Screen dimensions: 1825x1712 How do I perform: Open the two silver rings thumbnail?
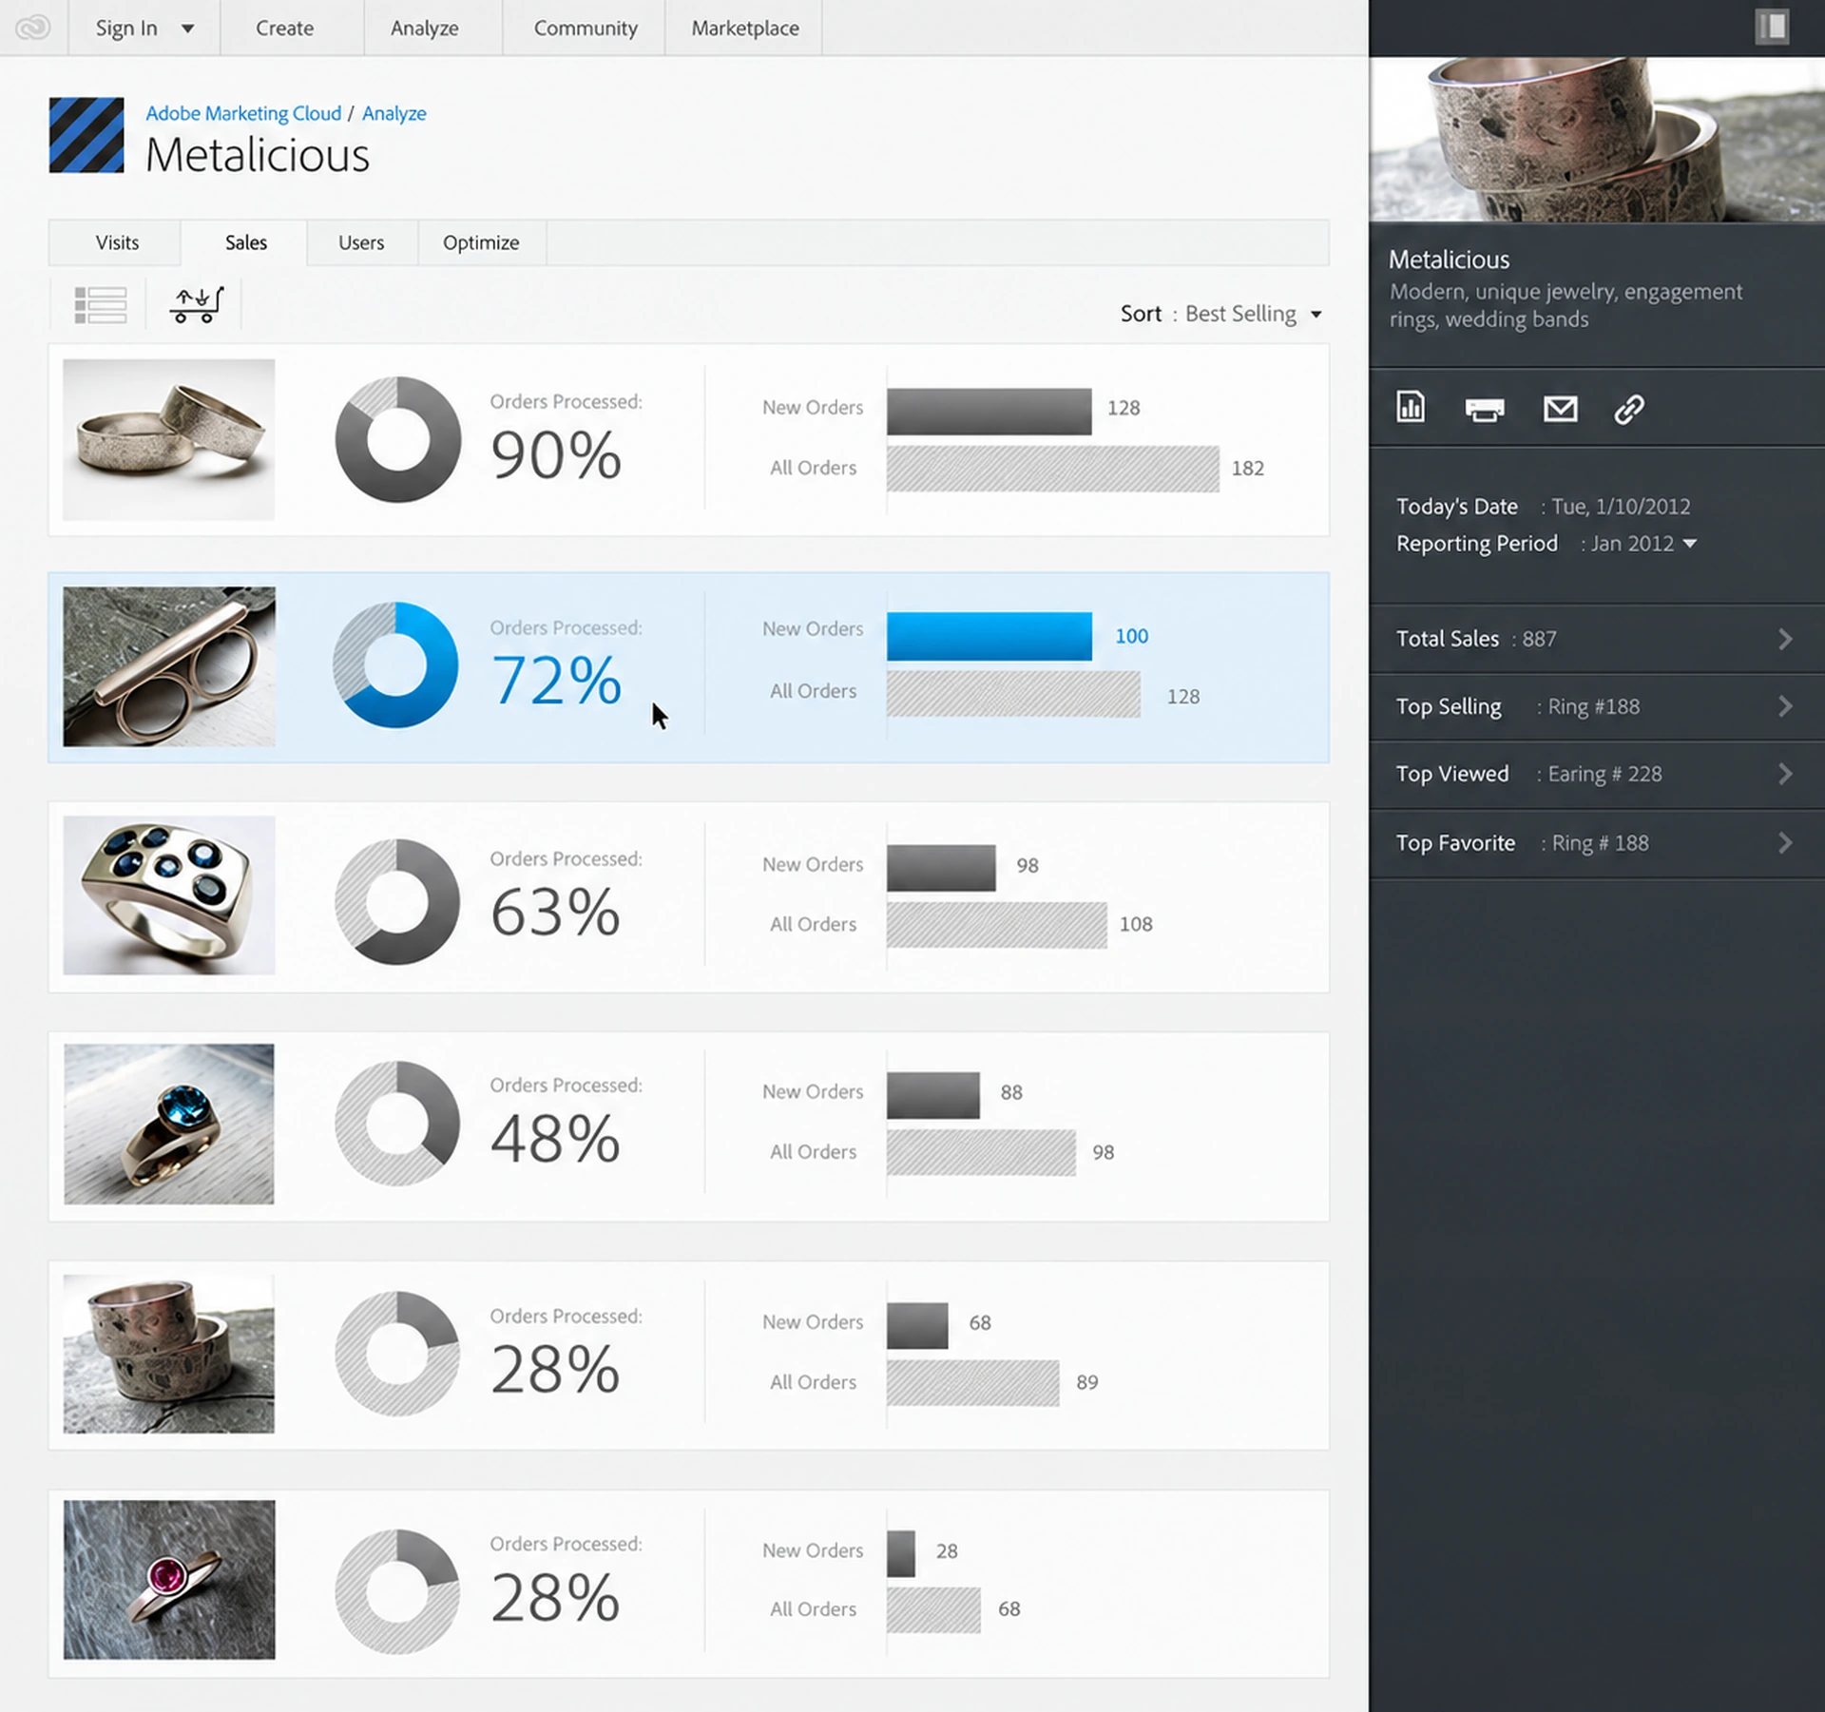[x=169, y=439]
